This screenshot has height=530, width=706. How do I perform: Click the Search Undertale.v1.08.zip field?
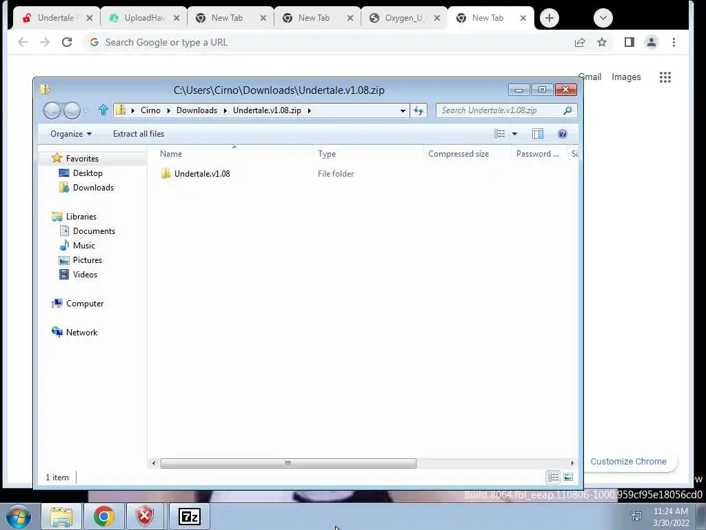coord(500,110)
